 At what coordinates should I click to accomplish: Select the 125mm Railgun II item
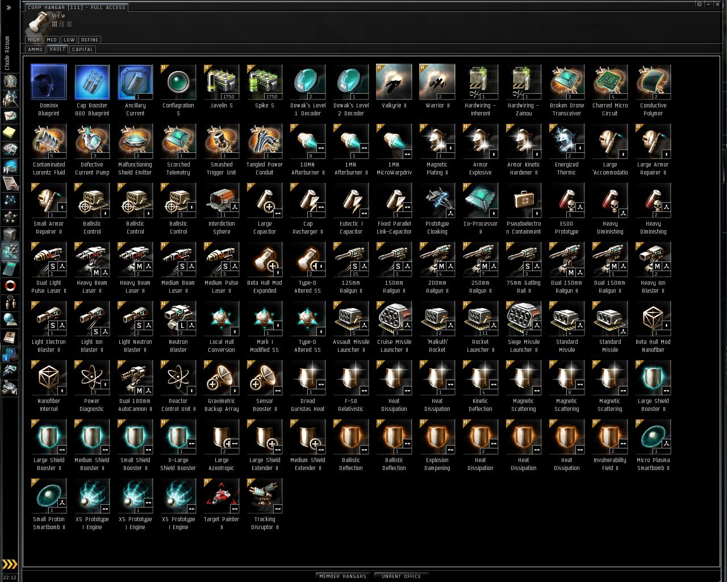(x=351, y=268)
